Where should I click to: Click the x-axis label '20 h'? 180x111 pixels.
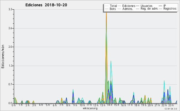pyautogui.click(x=151, y=105)
